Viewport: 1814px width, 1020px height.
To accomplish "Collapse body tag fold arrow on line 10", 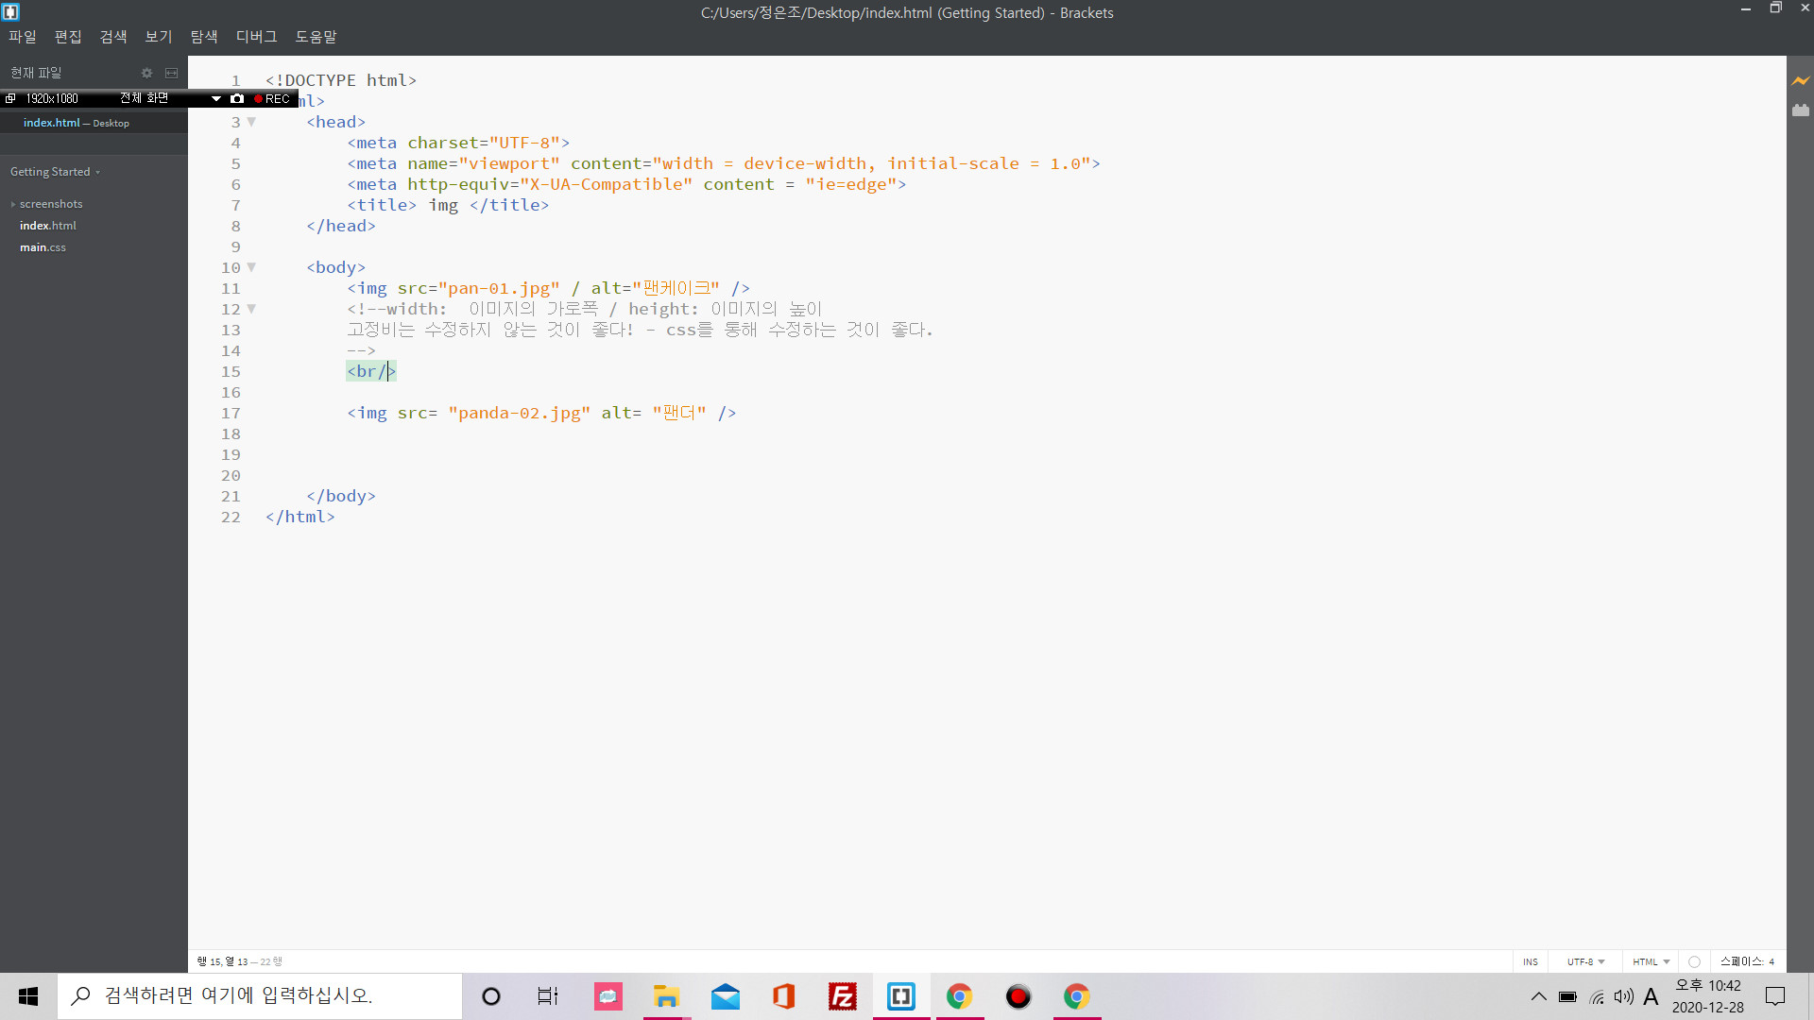I will [x=251, y=267].
